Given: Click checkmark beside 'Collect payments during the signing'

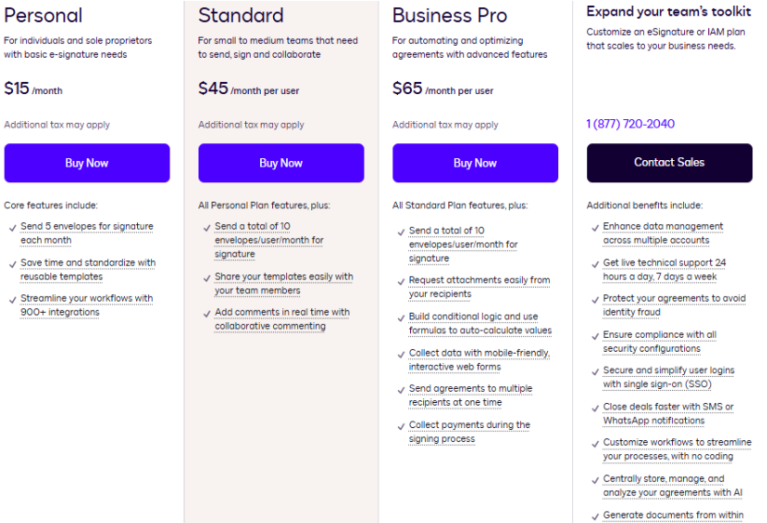Looking at the screenshot, I should click(x=401, y=426).
